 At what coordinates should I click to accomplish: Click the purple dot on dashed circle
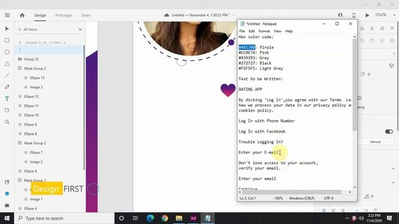[231, 42]
